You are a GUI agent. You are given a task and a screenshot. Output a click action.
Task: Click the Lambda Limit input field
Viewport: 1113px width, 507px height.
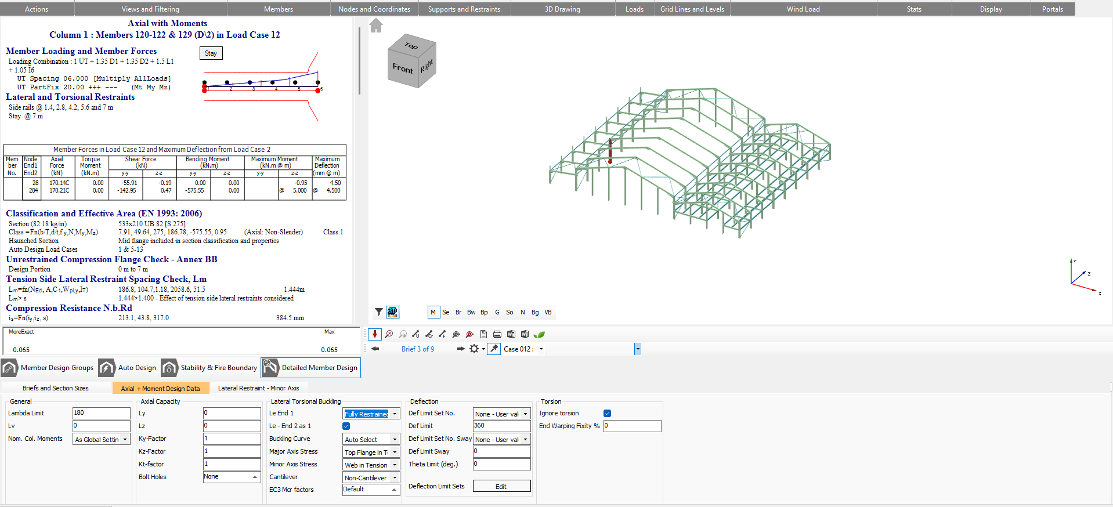(101, 413)
